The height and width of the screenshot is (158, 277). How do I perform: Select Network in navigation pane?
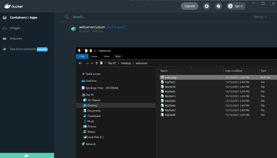point(91,144)
